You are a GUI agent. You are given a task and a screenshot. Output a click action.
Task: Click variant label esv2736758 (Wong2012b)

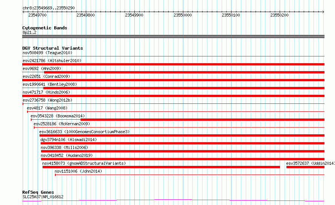click(x=47, y=100)
